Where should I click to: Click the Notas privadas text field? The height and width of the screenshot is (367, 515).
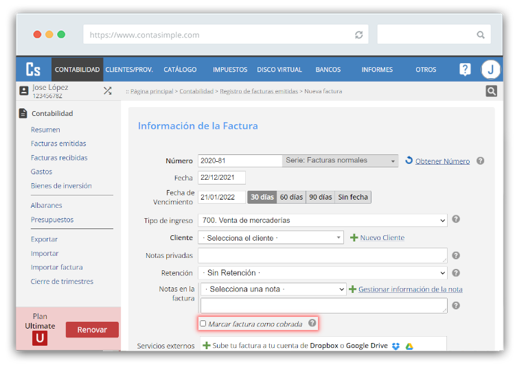322,255
